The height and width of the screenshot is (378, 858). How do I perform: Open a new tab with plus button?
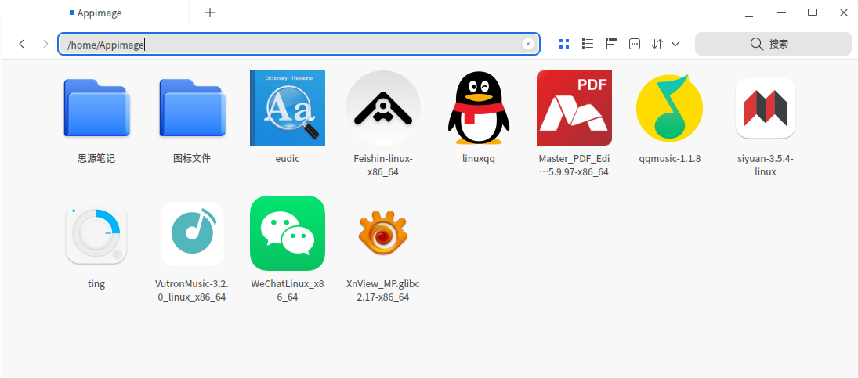pos(210,13)
